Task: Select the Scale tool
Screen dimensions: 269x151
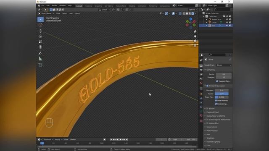Action: (40, 42)
